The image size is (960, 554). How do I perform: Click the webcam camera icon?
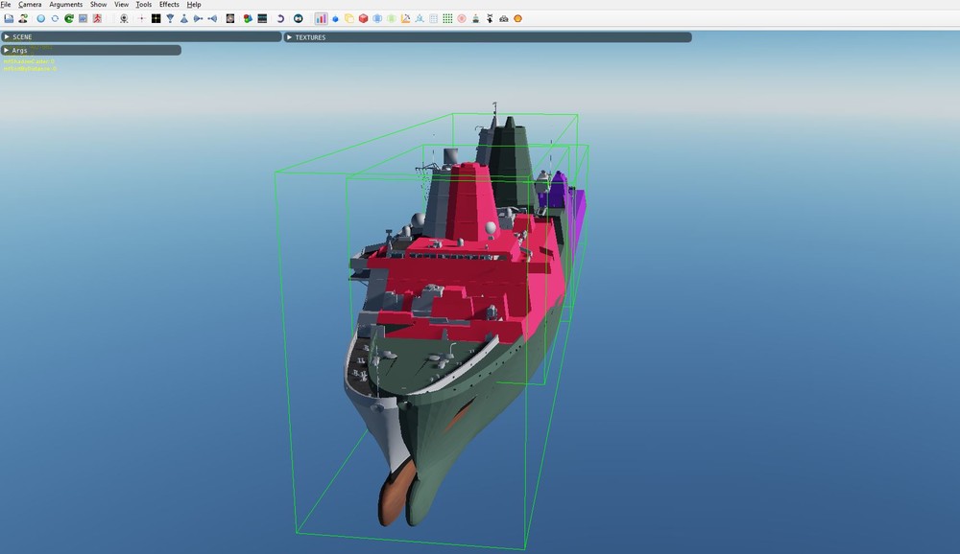pos(124,18)
